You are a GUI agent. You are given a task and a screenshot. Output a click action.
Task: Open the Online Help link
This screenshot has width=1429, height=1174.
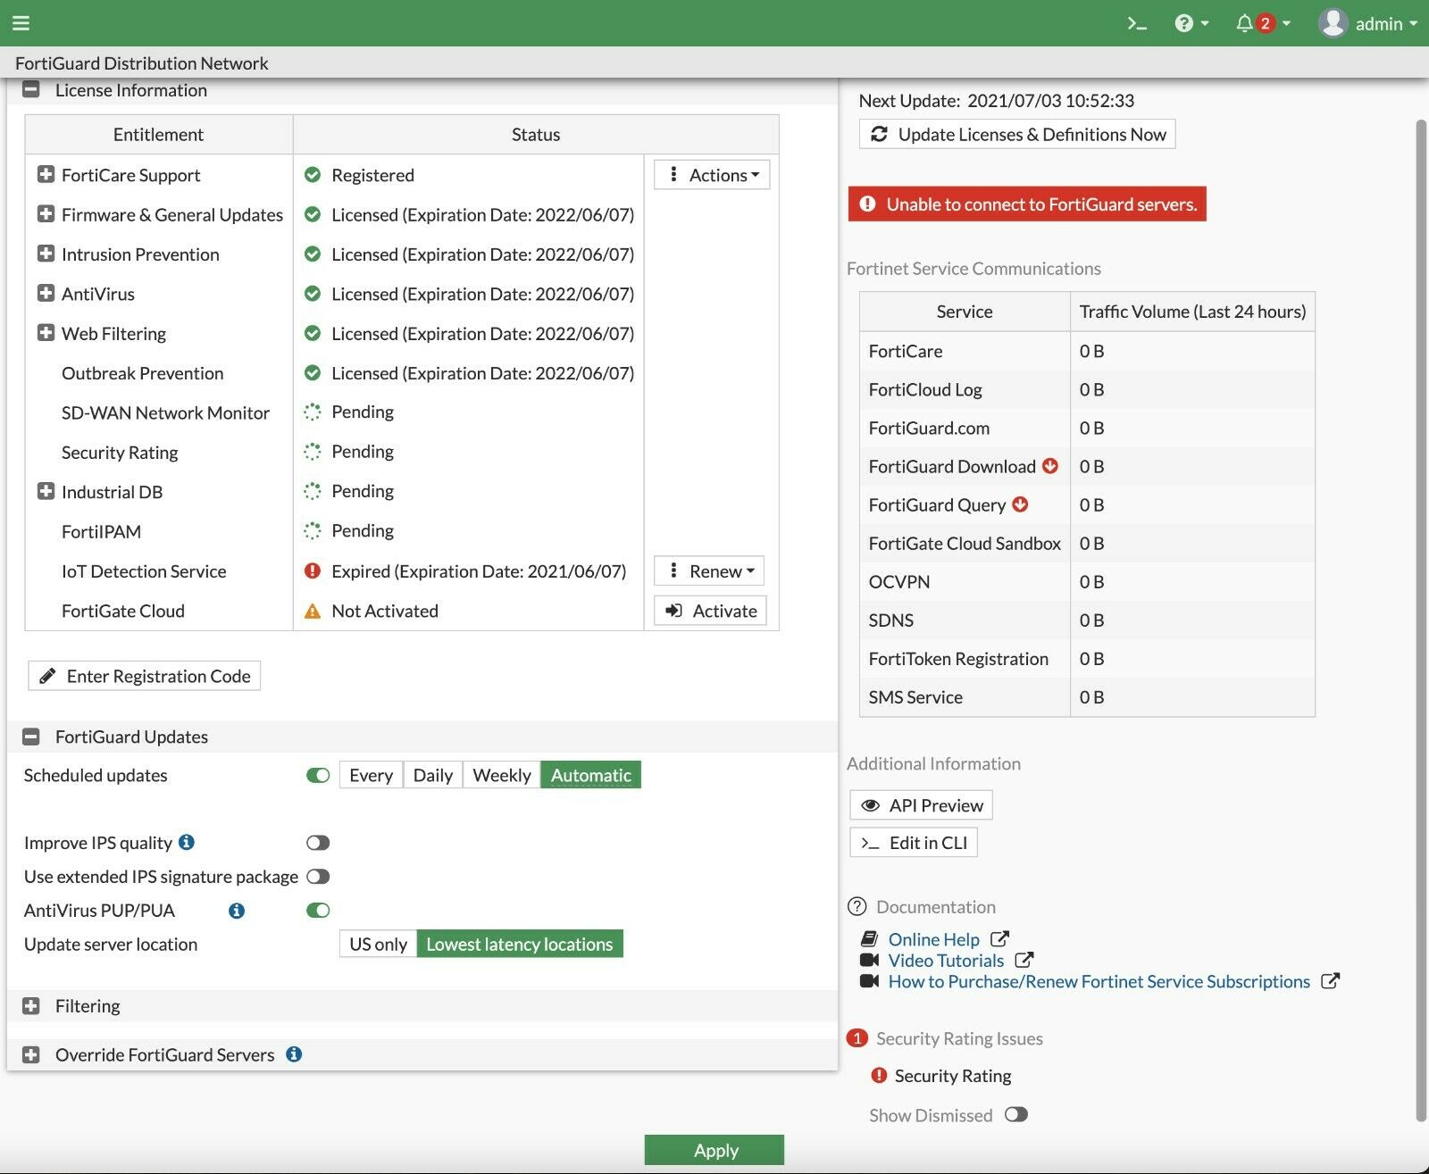[x=934, y=939]
